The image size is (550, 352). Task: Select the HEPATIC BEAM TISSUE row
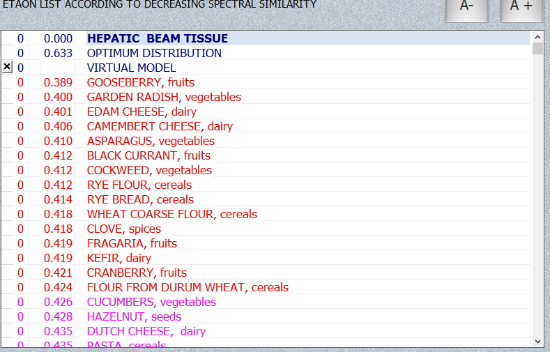click(x=157, y=38)
